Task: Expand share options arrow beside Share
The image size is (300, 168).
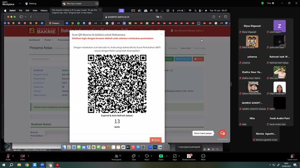Action: [x=166, y=156]
